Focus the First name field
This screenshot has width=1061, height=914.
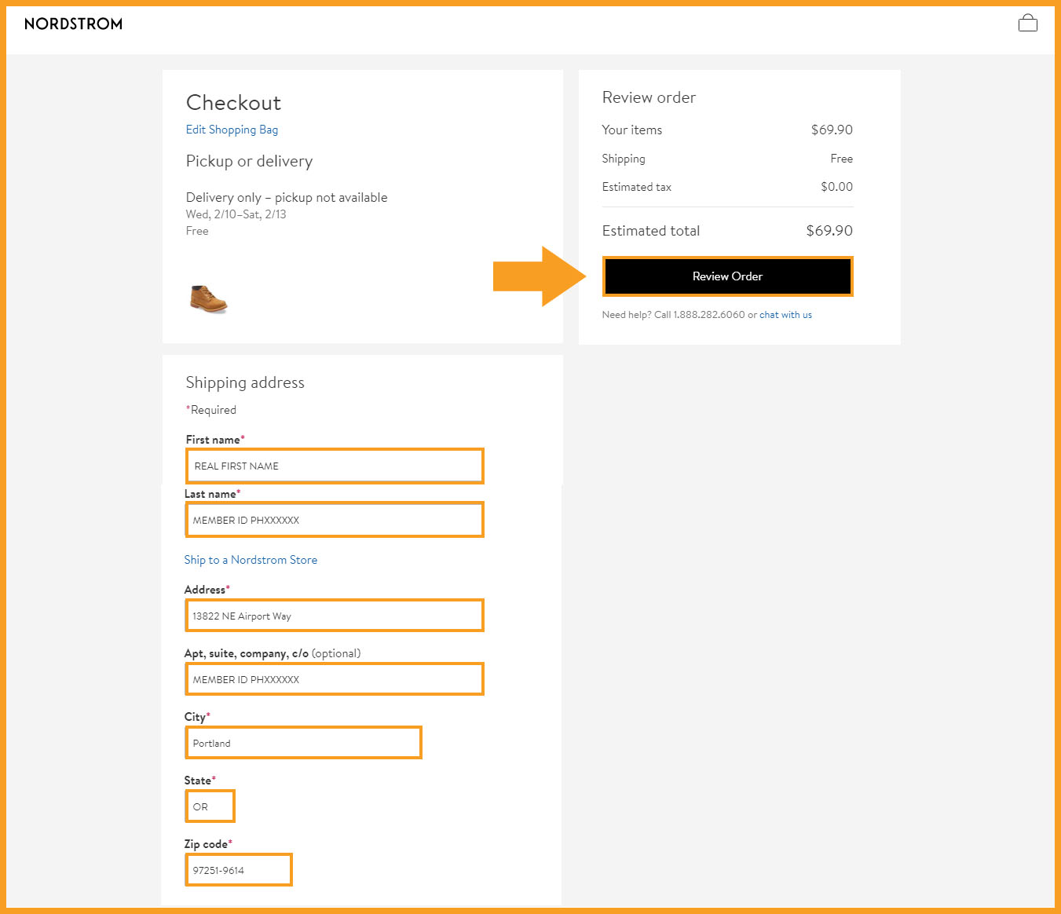coord(335,466)
